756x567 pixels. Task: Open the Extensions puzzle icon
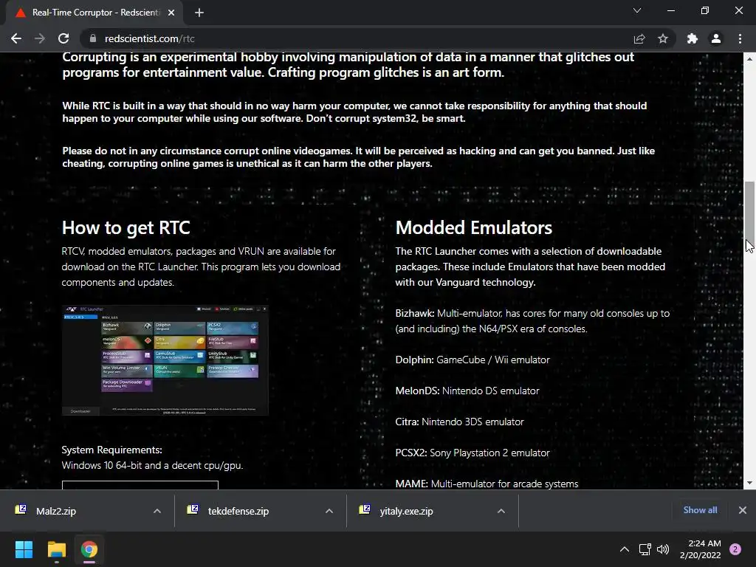click(x=693, y=38)
